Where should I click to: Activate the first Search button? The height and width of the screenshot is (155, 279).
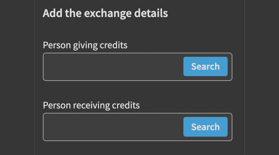click(x=205, y=67)
